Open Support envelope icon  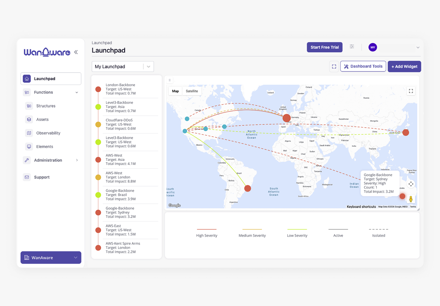27,177
